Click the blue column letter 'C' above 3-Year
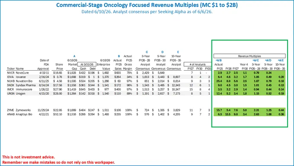This screenshot has height=166, width=294. point(147,52)
